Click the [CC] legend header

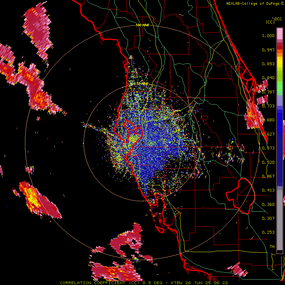[x=270, y=22]
